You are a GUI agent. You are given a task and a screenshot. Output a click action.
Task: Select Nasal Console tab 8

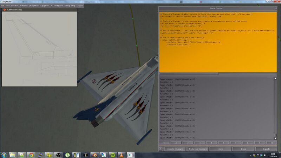click(248, 143)
